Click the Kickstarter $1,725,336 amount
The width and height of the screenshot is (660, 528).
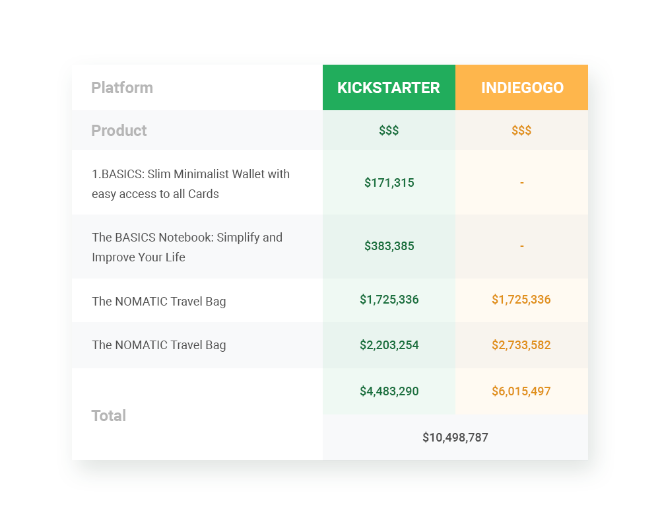click(x=389, y=300)
